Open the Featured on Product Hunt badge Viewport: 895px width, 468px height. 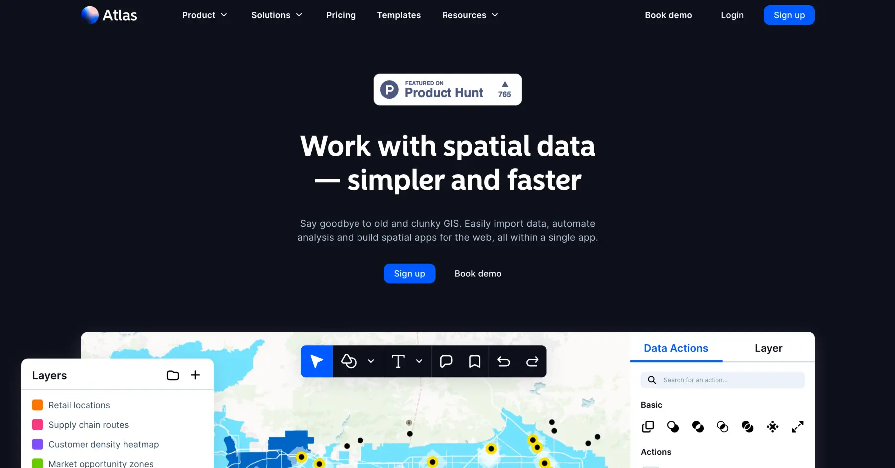click(x=447, y=89)
